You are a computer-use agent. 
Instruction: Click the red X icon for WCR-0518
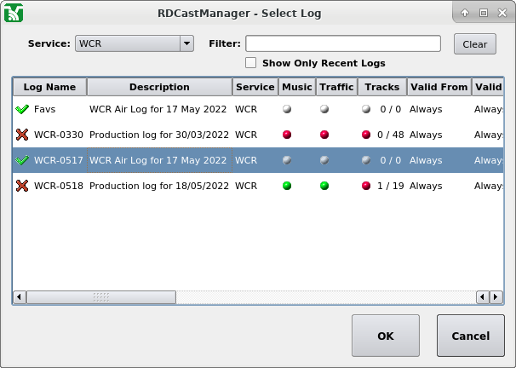22,186
